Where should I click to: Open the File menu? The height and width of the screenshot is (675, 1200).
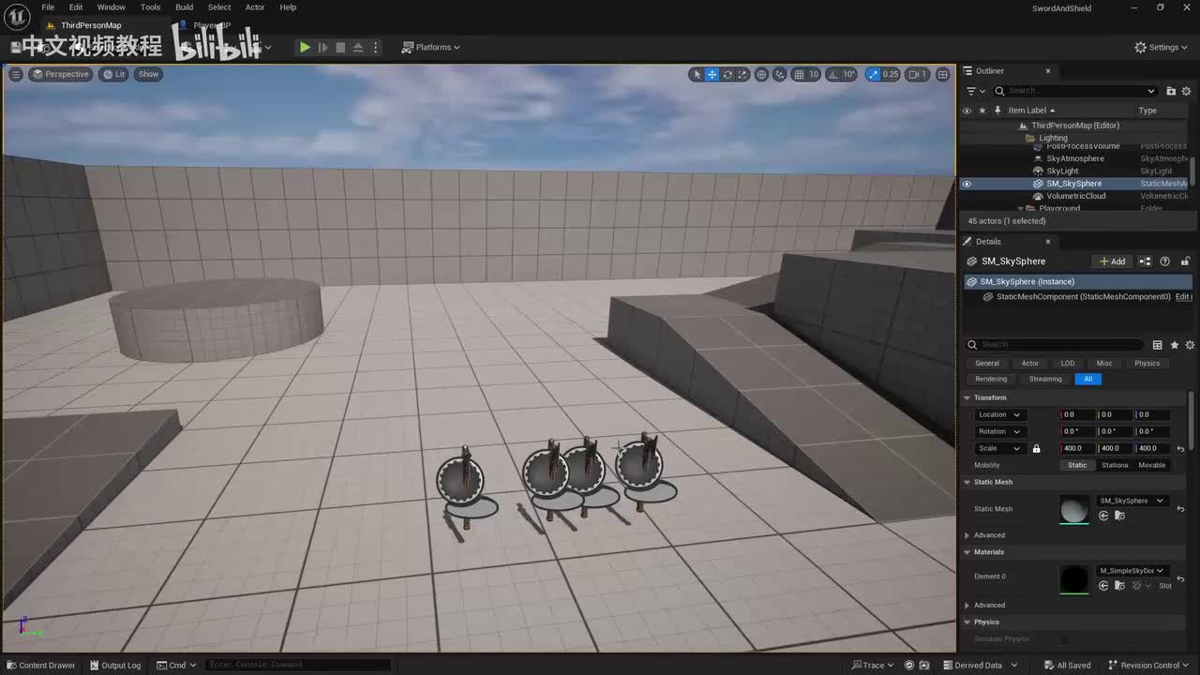pos(48,7)
